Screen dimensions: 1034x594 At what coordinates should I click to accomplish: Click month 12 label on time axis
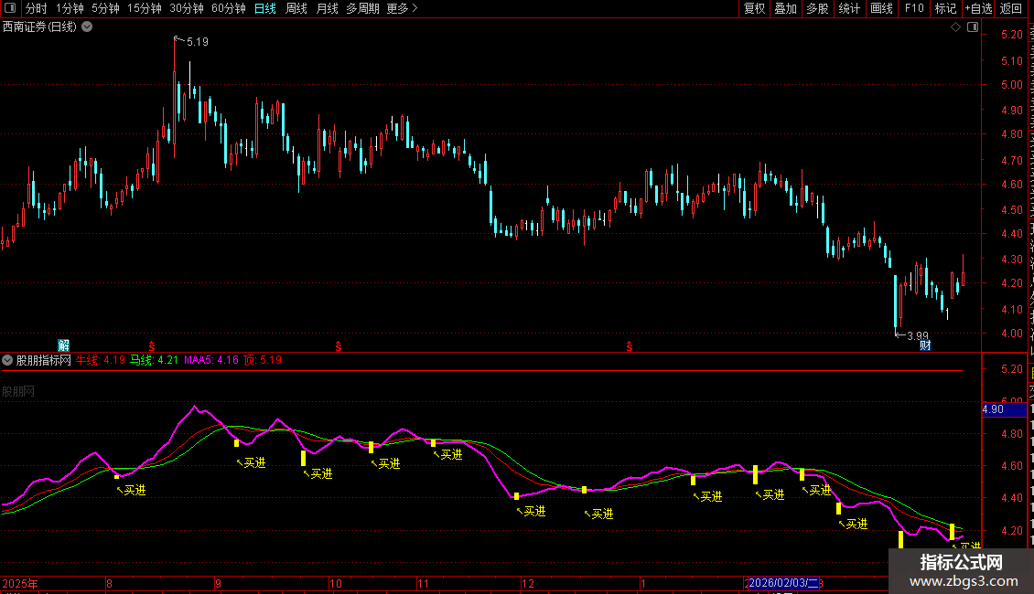pos(528,583)
